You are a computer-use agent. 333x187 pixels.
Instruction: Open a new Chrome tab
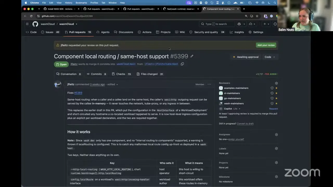244,9
